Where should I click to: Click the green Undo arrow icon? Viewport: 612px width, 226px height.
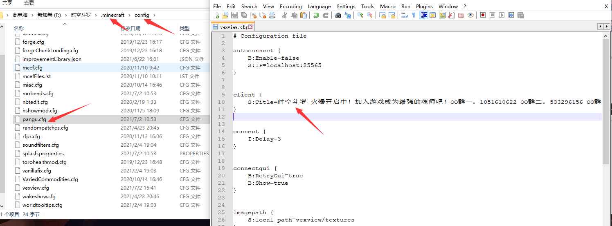[x=316, y=15]
